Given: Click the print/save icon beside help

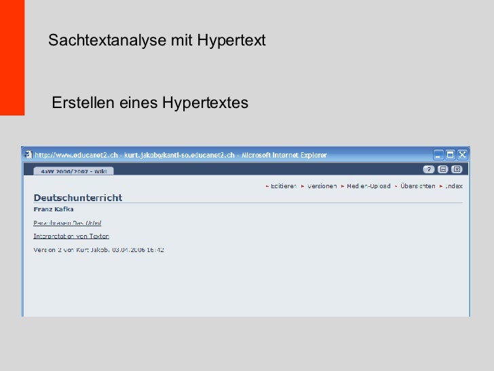Looking at the screenshot, I should [442, 169].
